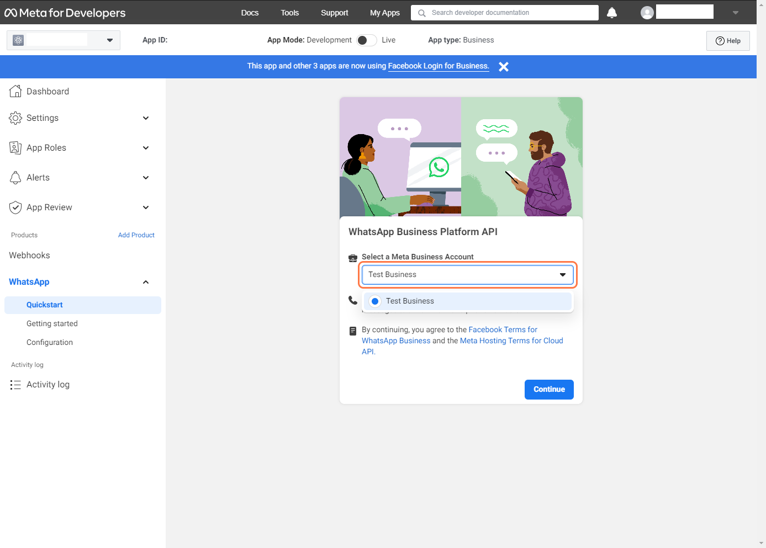This screenshot has height=548, width=766.
Task: Expand the Alerts section
Action: click(x=146, y=177)
